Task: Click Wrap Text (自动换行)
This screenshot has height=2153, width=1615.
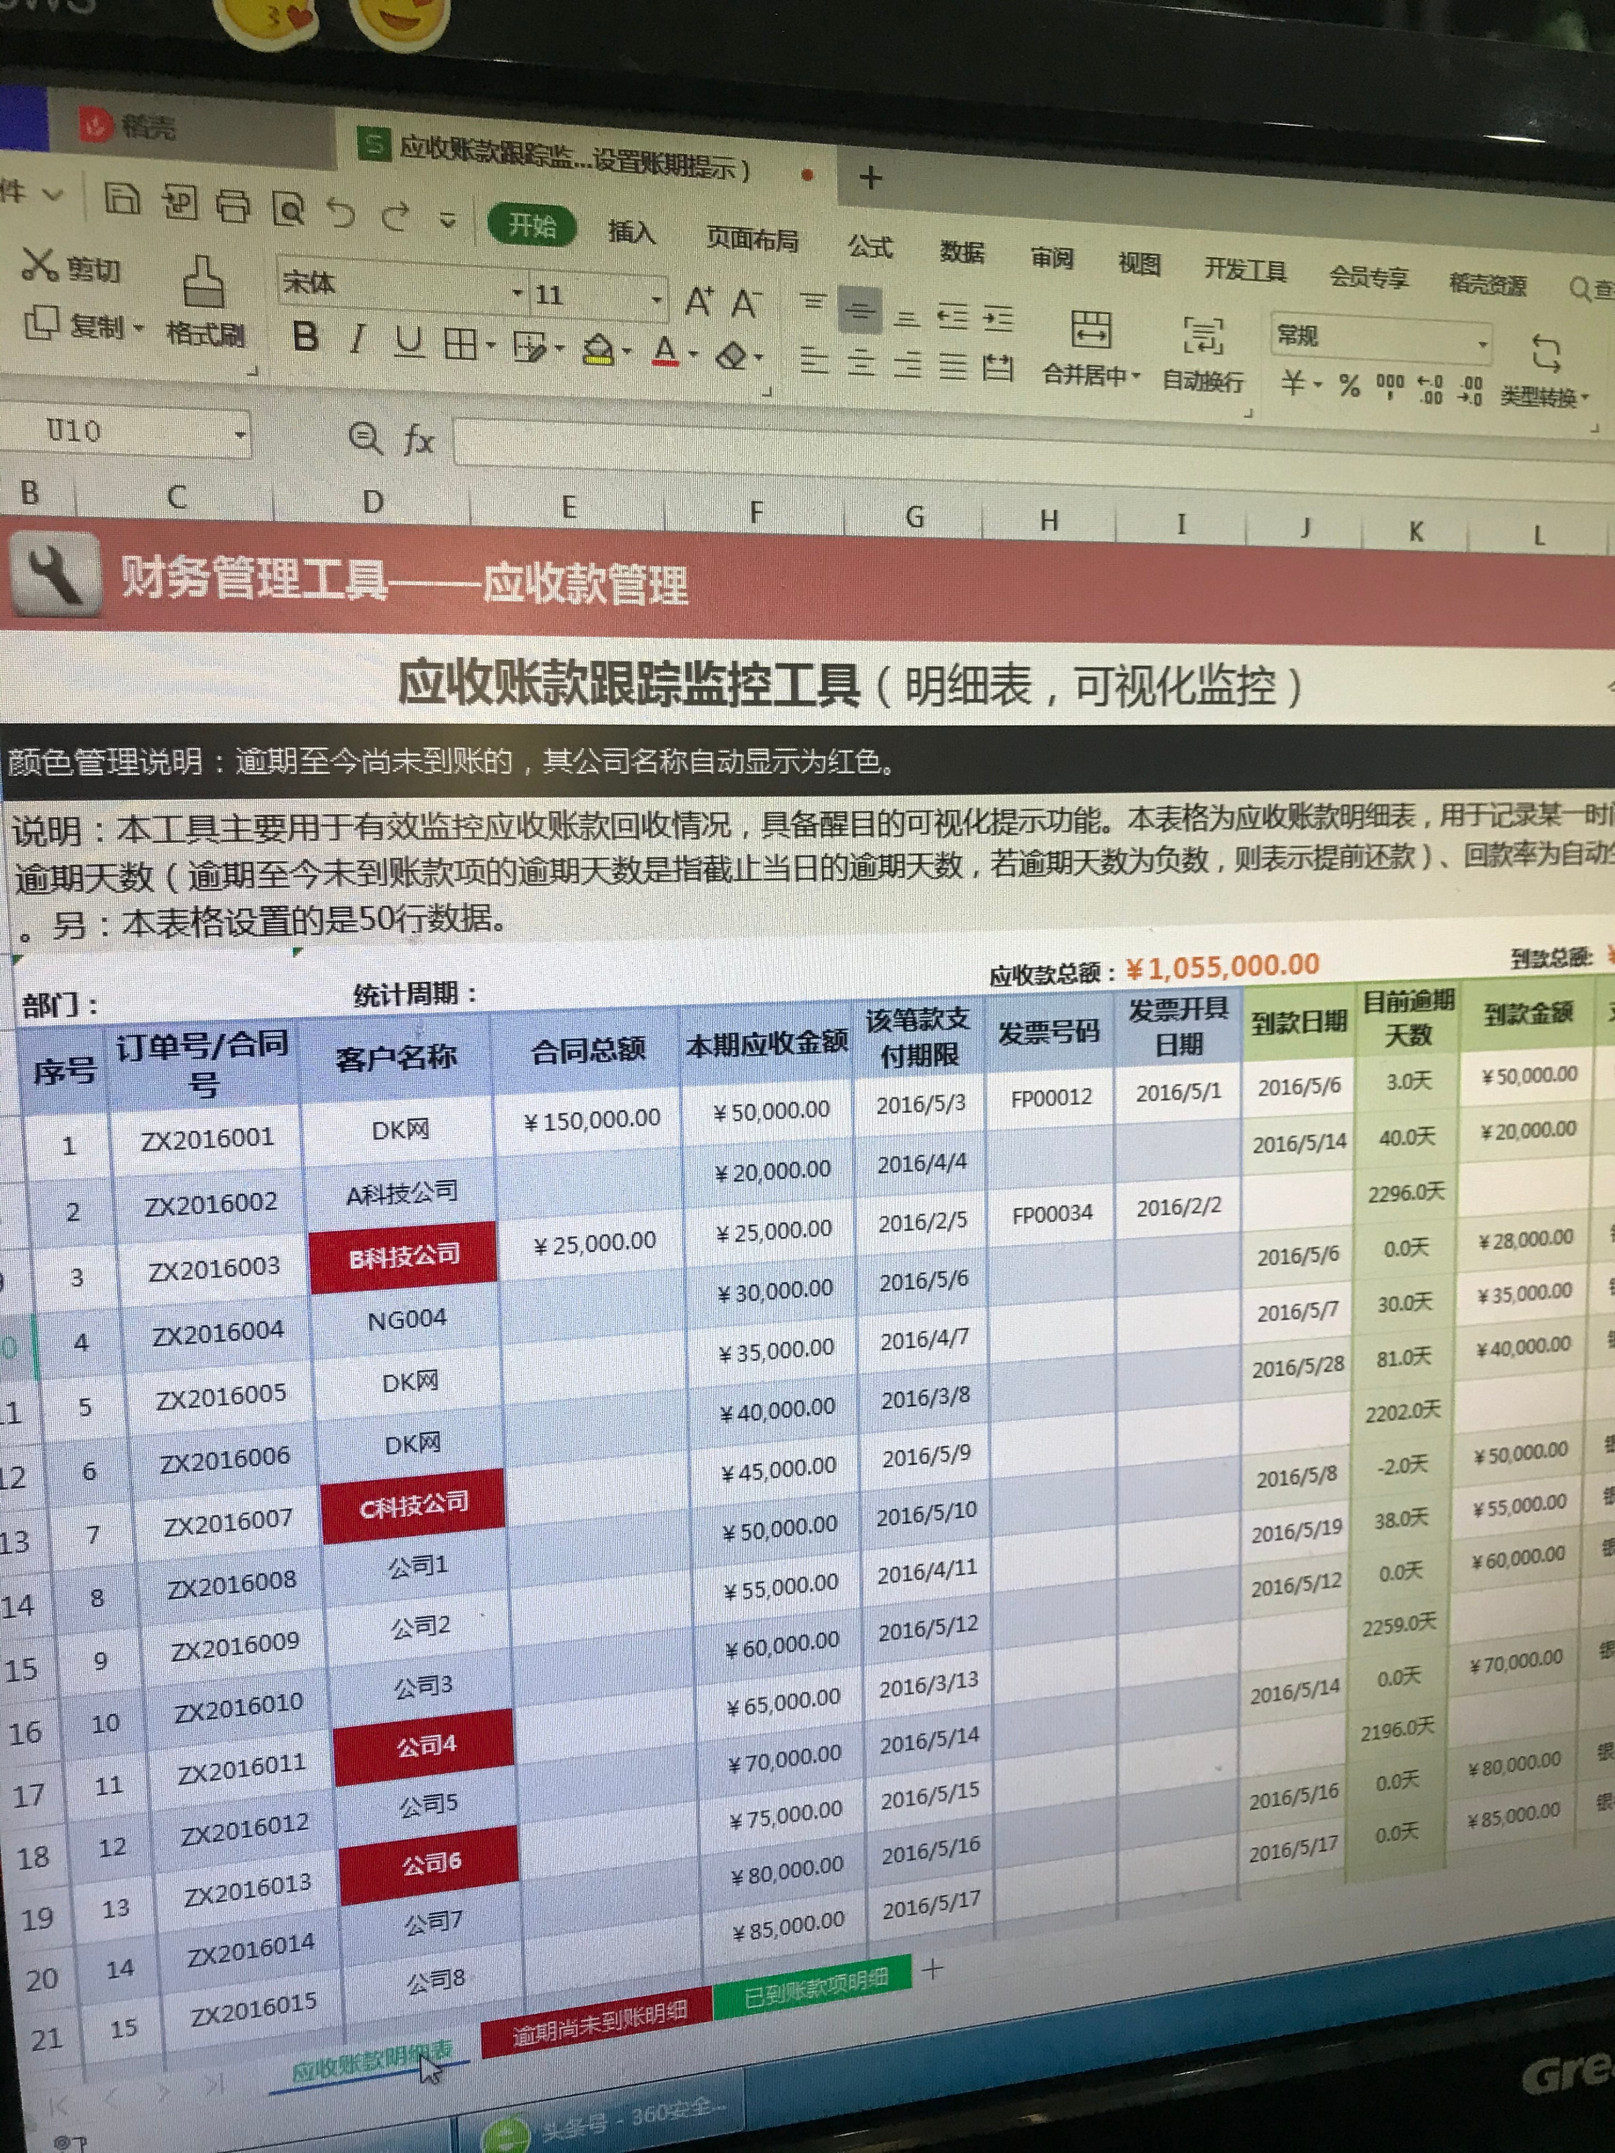Action: (x=1203, y=354)
